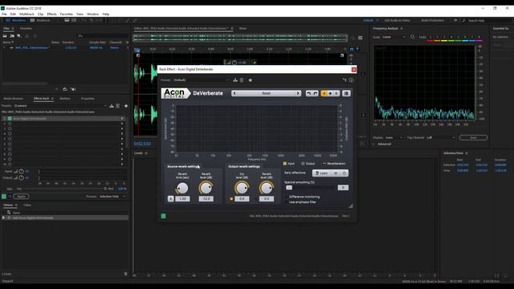Open the effect menu arrow for rack slot 1
This screenshot has width=514, height=289.
tap(122, 119)
